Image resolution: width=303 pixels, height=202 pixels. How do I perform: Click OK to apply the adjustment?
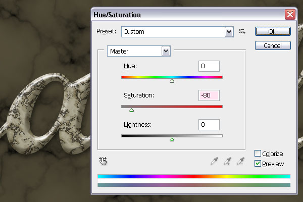(272, 31)
